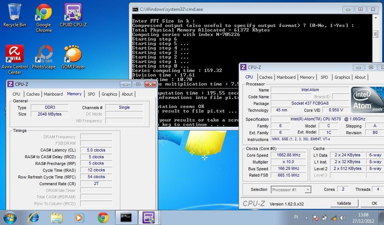384x225 pixels.
Task: Click the Row Refresh 54 clocks value
Action: 96,177
